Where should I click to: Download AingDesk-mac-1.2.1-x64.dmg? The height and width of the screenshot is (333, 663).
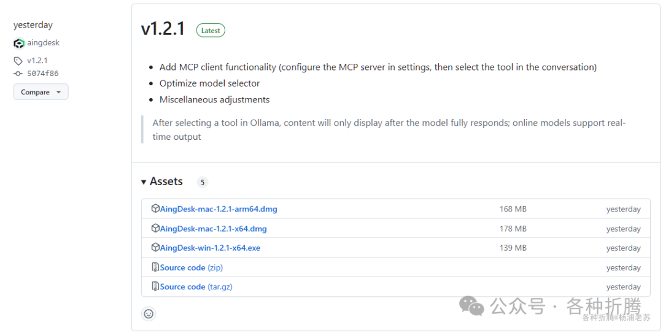tap(213, 229)
